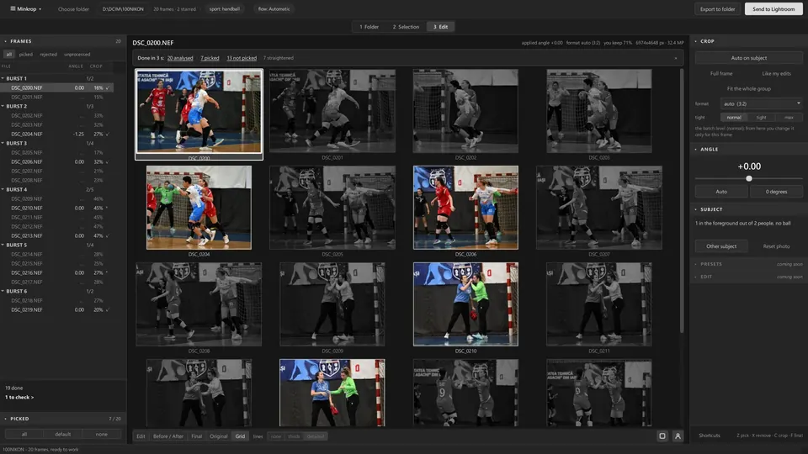Toggle the subject person overlay icon
The height and width of the screenshot is (454, 808).
click(678, 436)
